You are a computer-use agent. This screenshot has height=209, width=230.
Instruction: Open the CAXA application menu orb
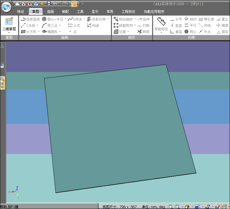6,7
